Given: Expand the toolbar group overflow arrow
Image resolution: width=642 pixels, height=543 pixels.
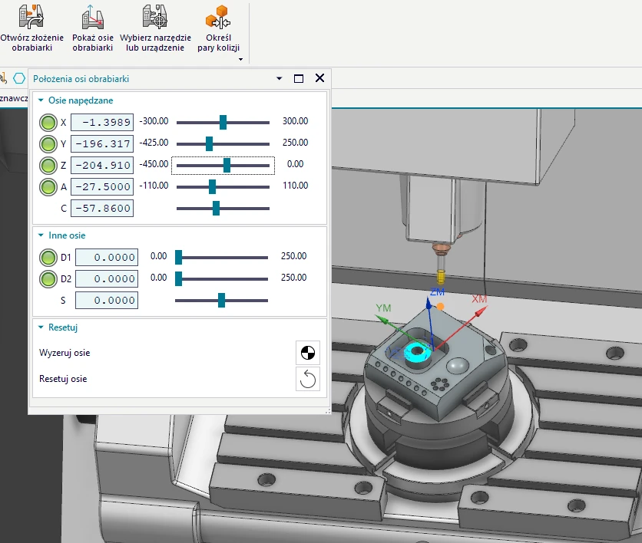Looking at the screenshot, I should 240,59.
